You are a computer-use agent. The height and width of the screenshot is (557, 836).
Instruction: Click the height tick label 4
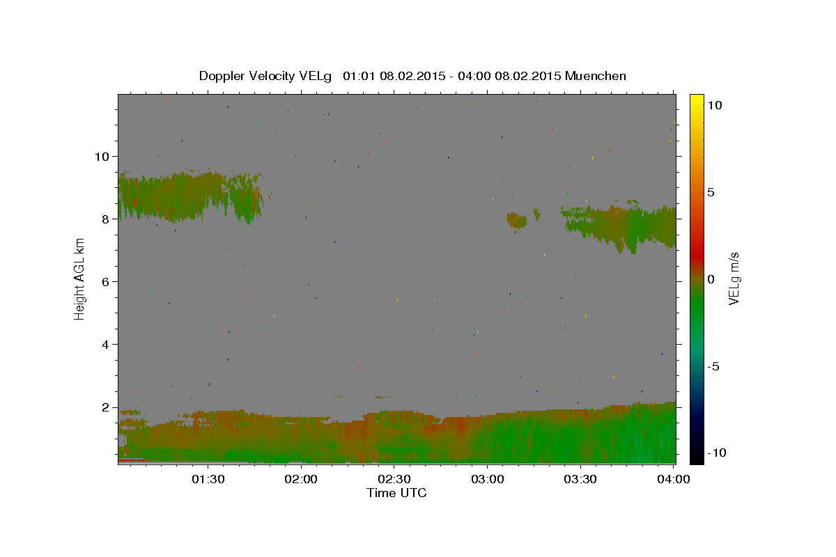(106, 344)
